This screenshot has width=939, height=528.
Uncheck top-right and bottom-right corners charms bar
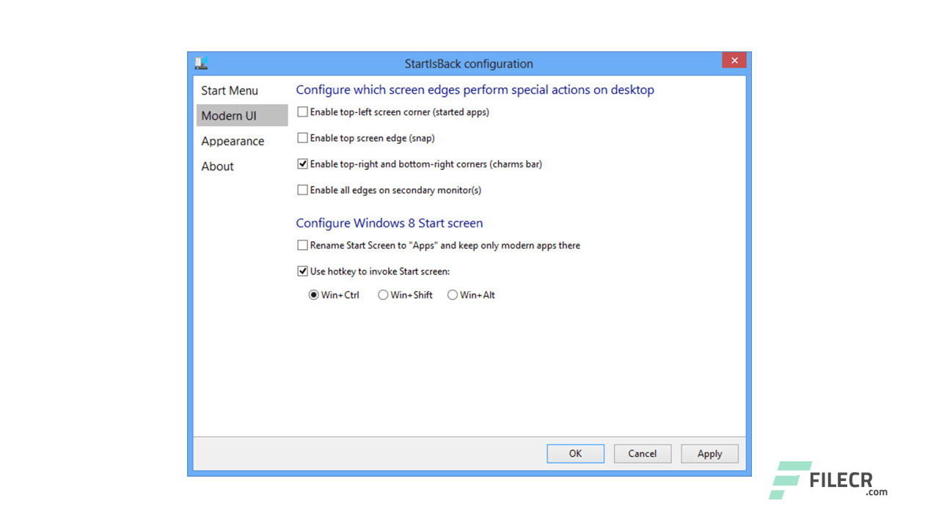point(302,164)
